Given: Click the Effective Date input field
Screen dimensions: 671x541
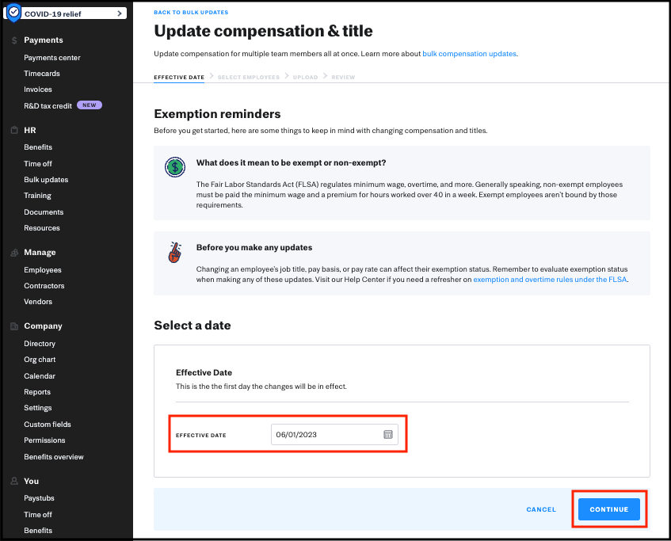Looking at the screenshot, I should point(326,435).
